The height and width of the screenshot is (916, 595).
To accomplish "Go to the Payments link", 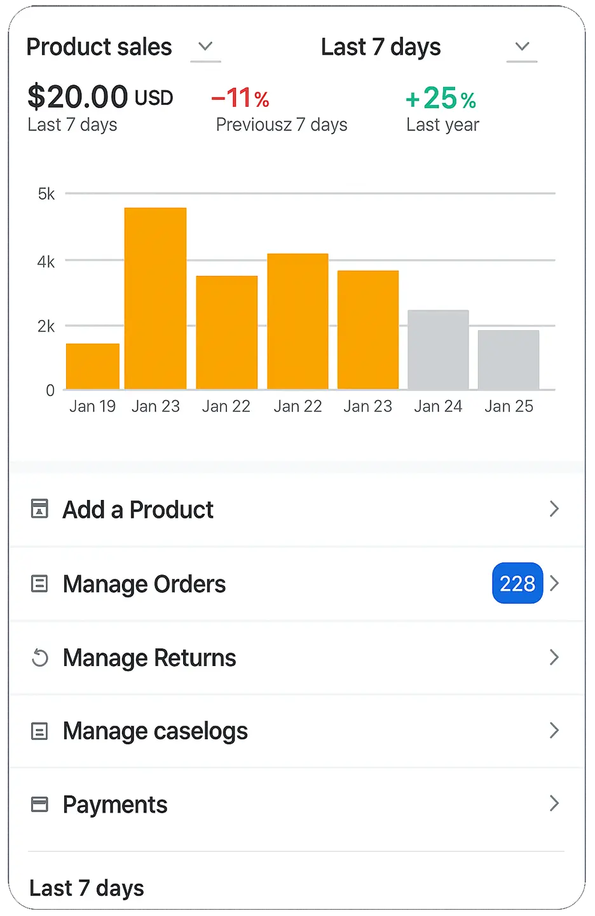I will [115, 805].
